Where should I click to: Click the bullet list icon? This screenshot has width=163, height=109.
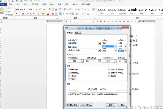pos(60,9)
